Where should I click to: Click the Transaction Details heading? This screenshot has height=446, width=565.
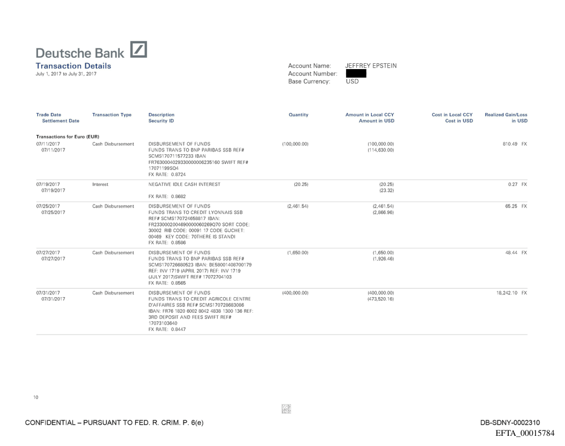coord(73,66)
